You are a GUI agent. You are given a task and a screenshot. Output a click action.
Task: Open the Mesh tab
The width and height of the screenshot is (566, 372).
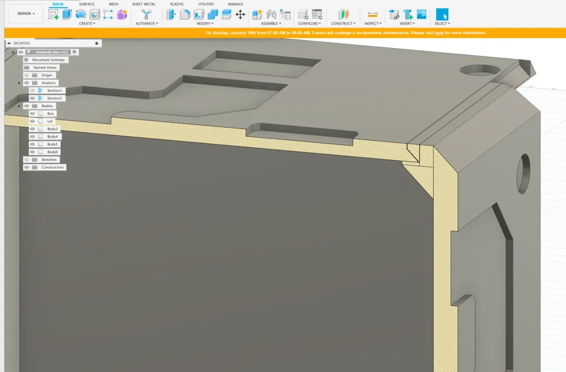click(114, 4)
